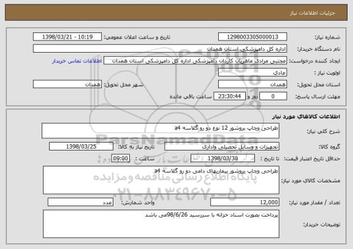Click the label تعداد / مقدار مورد نیاز
The image size is (353, 249).
tap(314, 203)
